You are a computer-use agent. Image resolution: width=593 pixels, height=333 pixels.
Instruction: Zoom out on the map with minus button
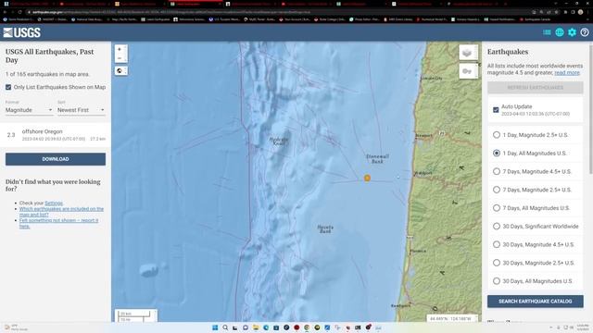coord(120,58)
